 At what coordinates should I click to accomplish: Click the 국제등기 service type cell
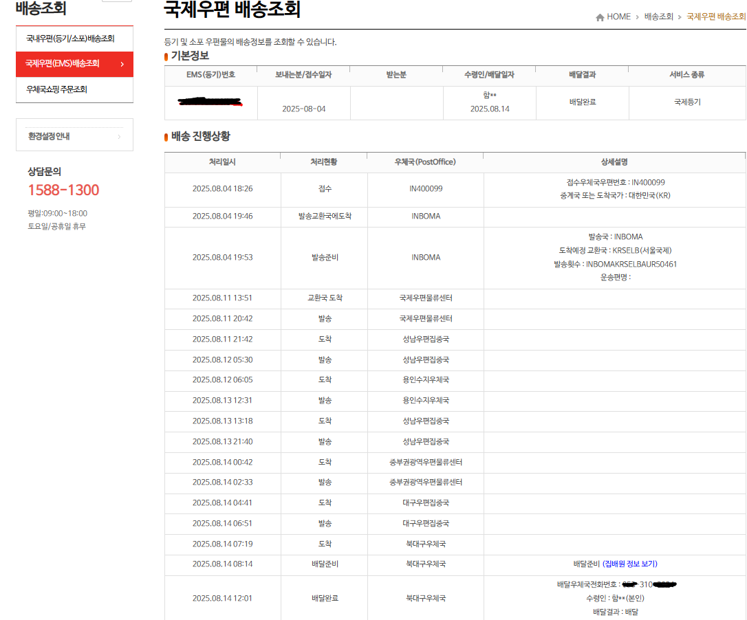pos(686,102)
